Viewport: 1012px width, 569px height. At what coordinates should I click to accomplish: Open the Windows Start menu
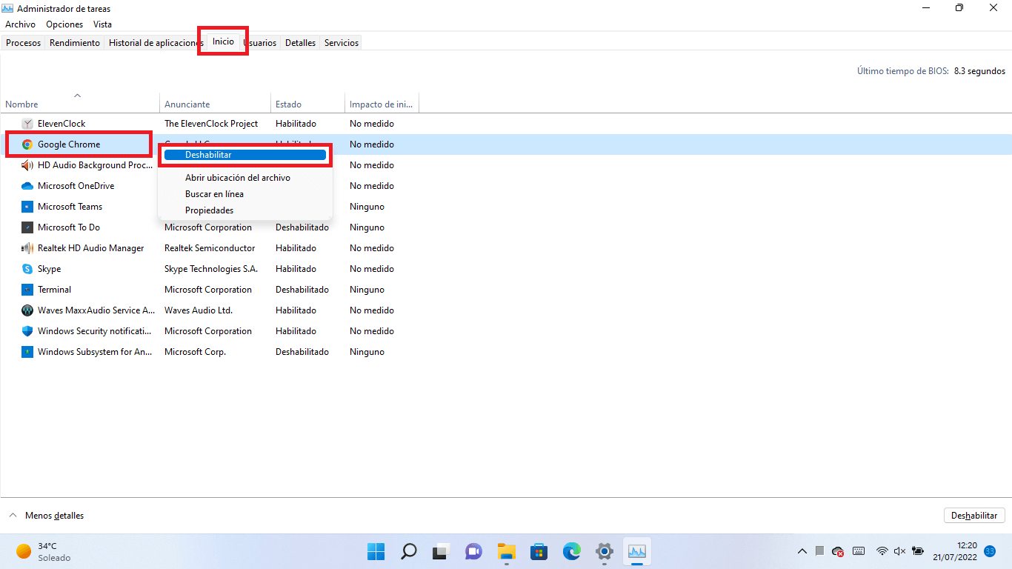(376, 551)
